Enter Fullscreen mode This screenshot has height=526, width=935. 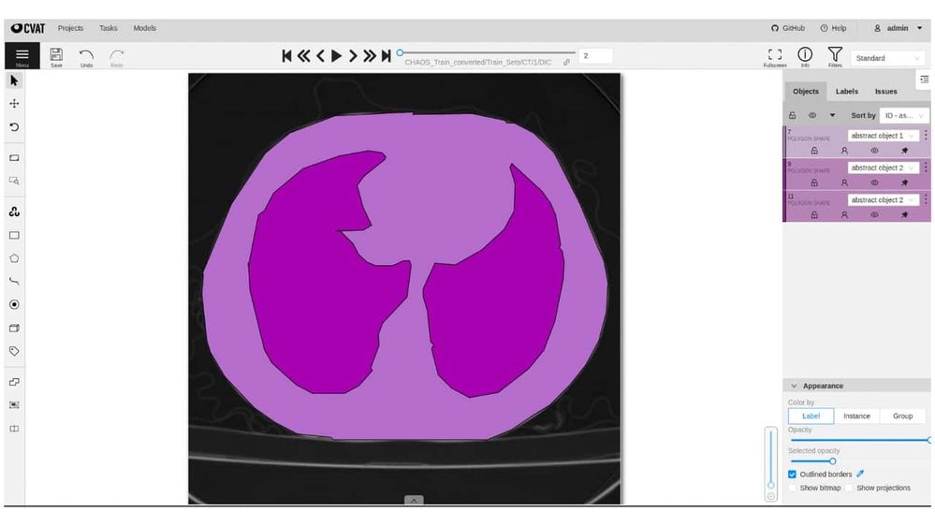tap(775, 57)
